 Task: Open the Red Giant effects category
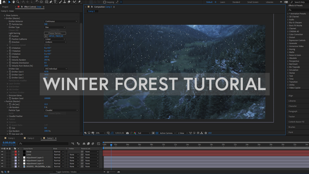point(293,64)
